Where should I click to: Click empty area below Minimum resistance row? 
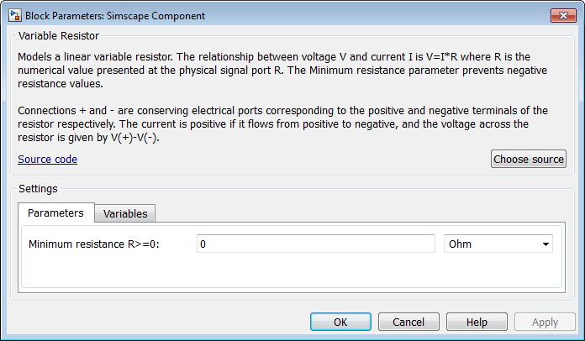coord(286,273)
